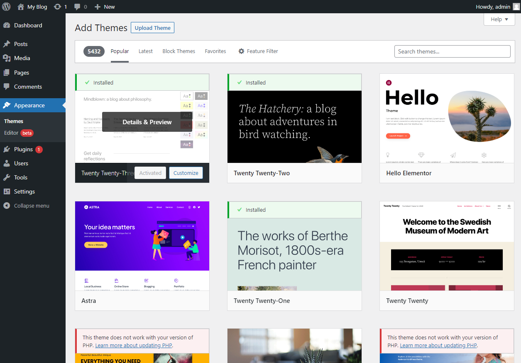Switch to the Popular tab
Screen dimensions: 521x363
point(120,51)
